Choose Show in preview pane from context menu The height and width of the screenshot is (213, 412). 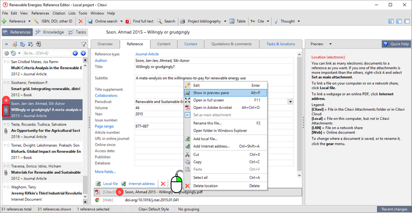tap(225, 93)
